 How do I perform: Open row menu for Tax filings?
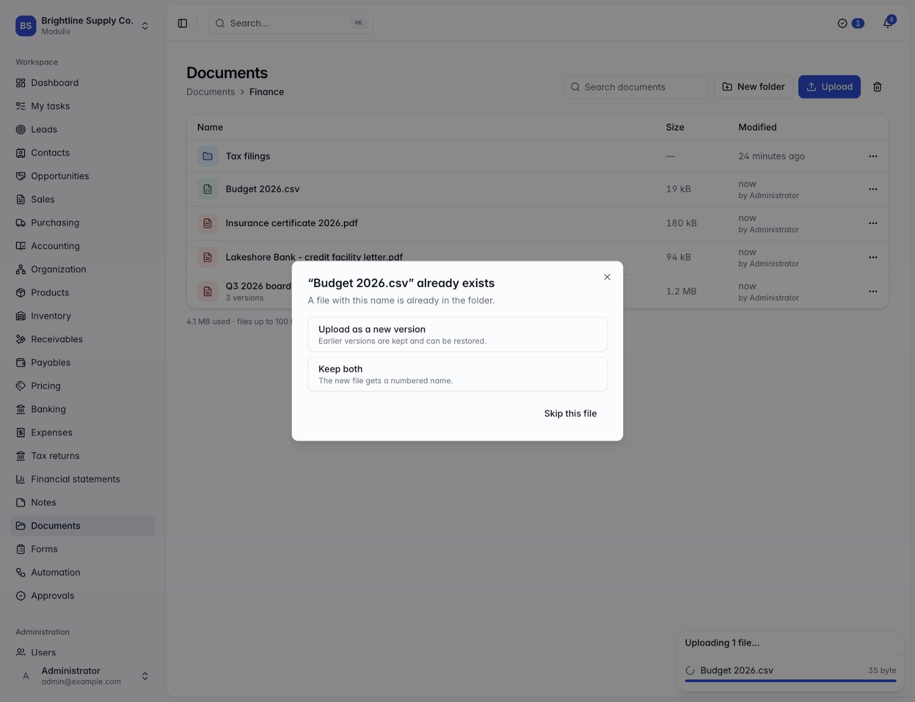[x=873, y=157]
